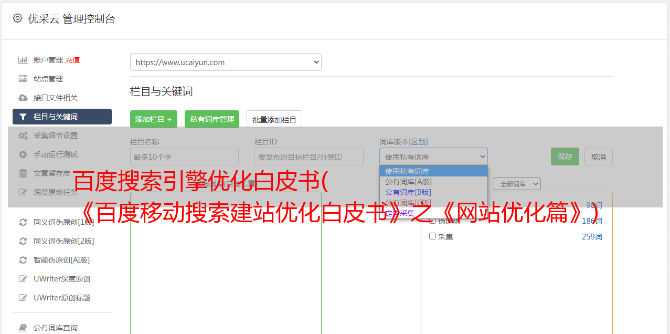Open 接口文件相关 via its cloud upload icon
Viewport: 670px width, 334px height.
coord(23,98)
